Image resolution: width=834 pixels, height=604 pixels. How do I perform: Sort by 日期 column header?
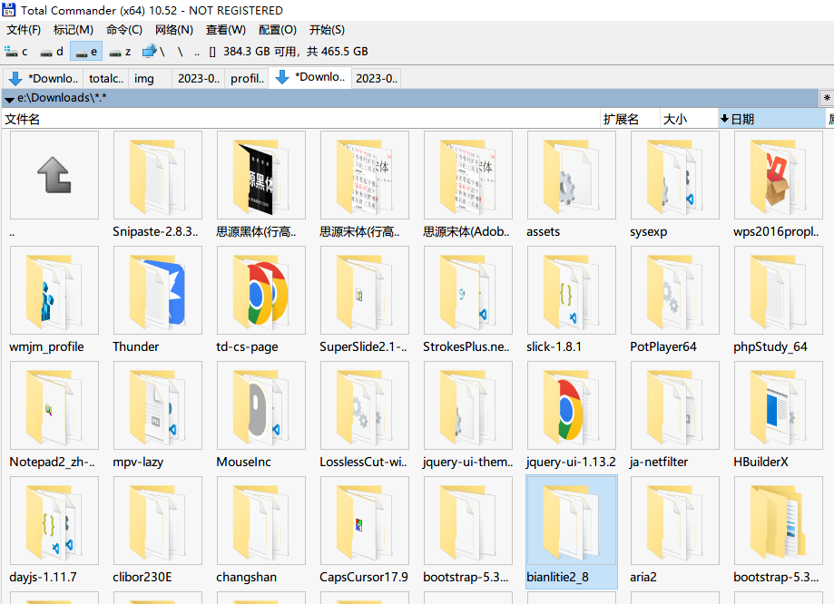(x=770, y=119)
